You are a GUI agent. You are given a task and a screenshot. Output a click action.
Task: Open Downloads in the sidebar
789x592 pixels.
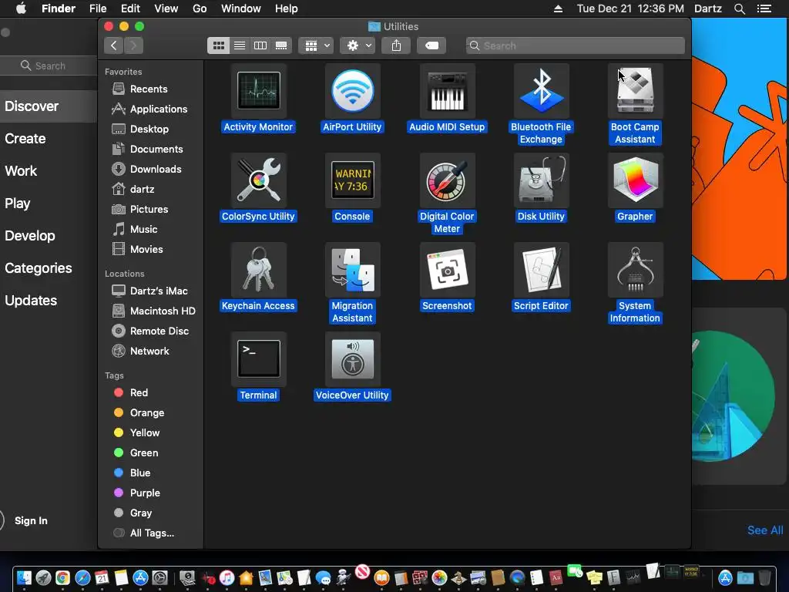[146, 170]
